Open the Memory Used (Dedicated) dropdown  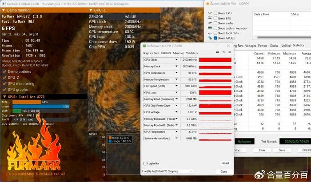[x=176, y=99]
